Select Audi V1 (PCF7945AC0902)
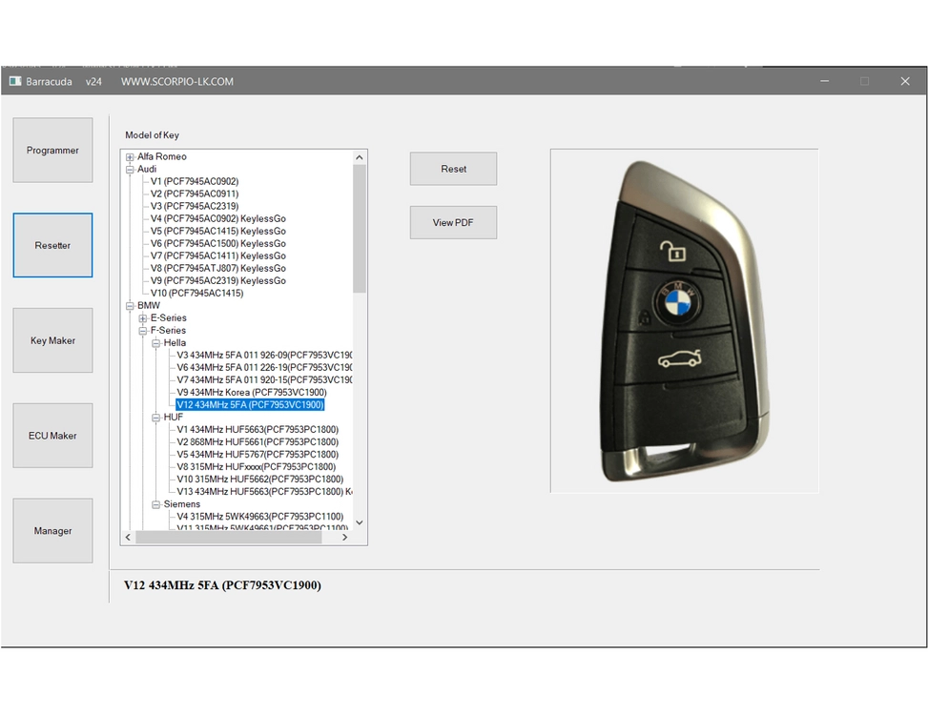Screen dimensions: 928x715 pyautogui.click(x=195, y=181)
